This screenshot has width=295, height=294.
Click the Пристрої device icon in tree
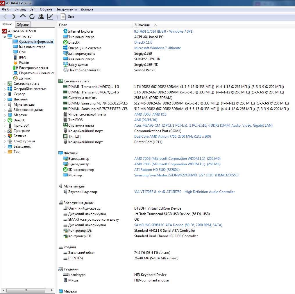pyautogui.click(x=10, y=125)
